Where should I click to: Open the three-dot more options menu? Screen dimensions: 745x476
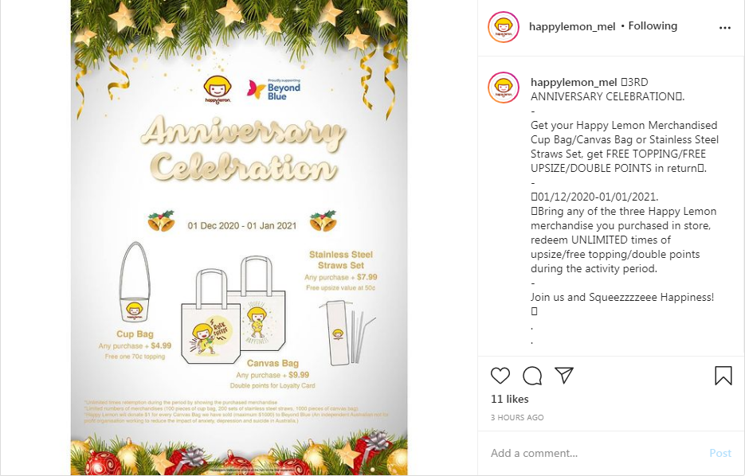[x=724, y=28]
